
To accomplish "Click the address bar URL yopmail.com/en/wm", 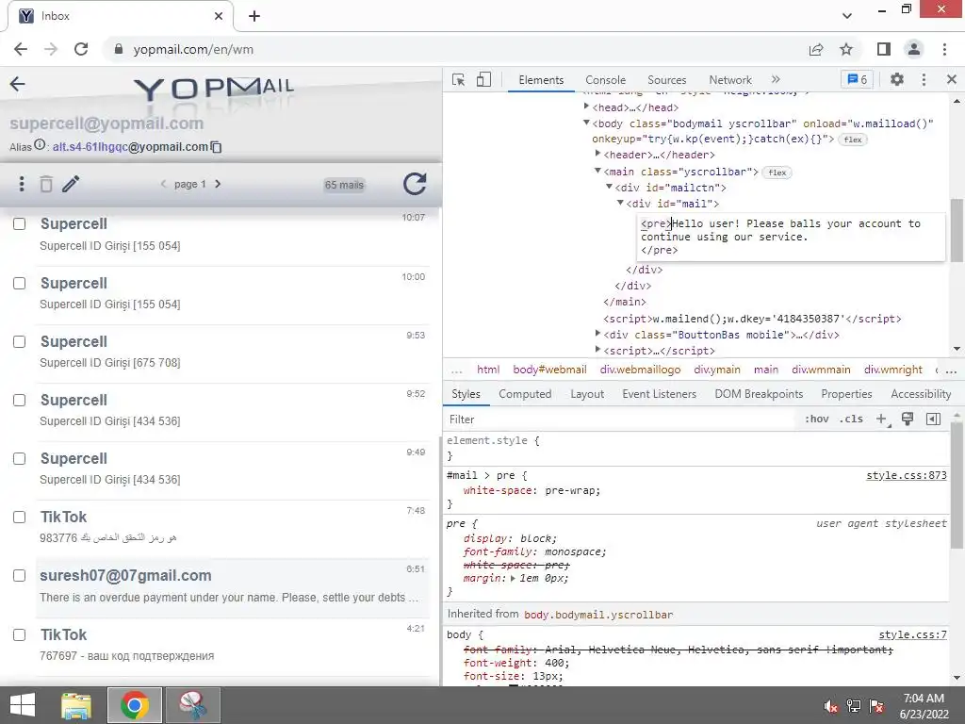I will pos(193,49).
